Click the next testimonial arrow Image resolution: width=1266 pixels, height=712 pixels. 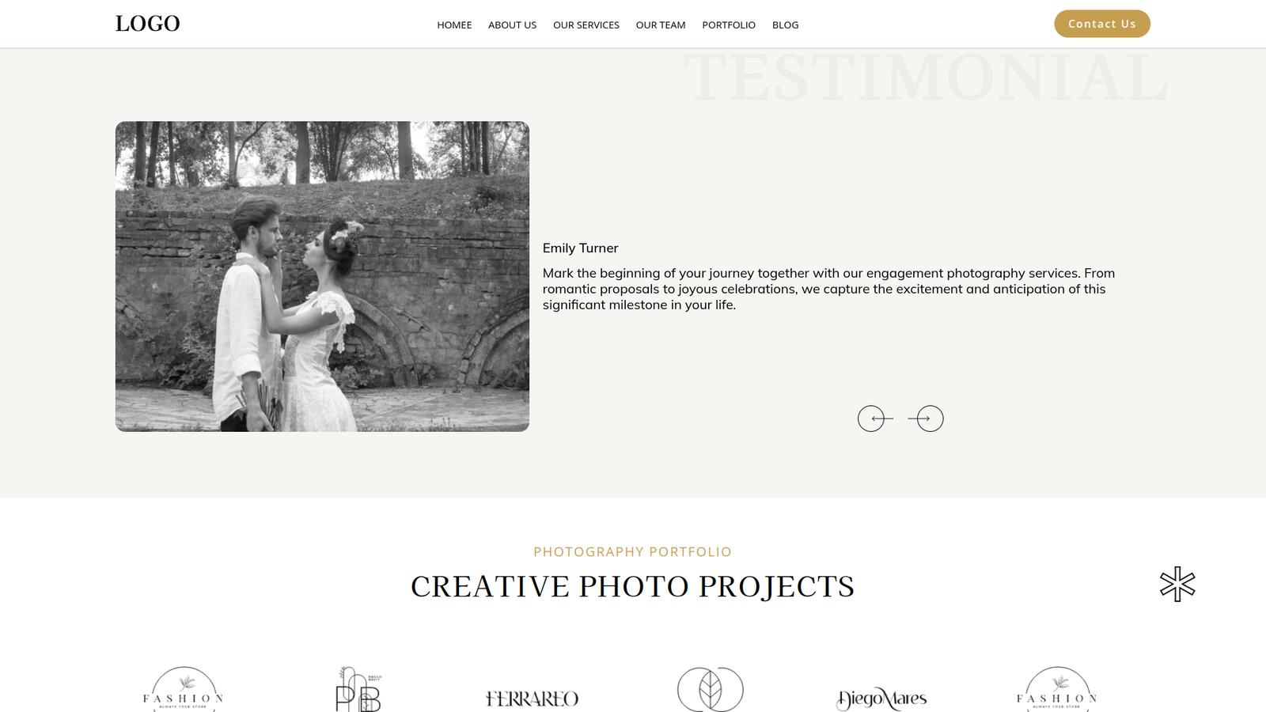[x=926, y=418]
